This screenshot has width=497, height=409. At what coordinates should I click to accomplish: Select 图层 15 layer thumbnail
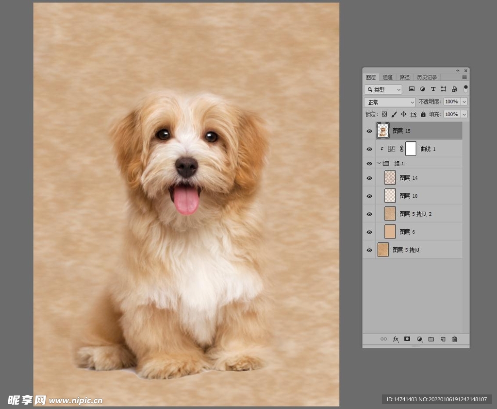(x=383, y=131)
